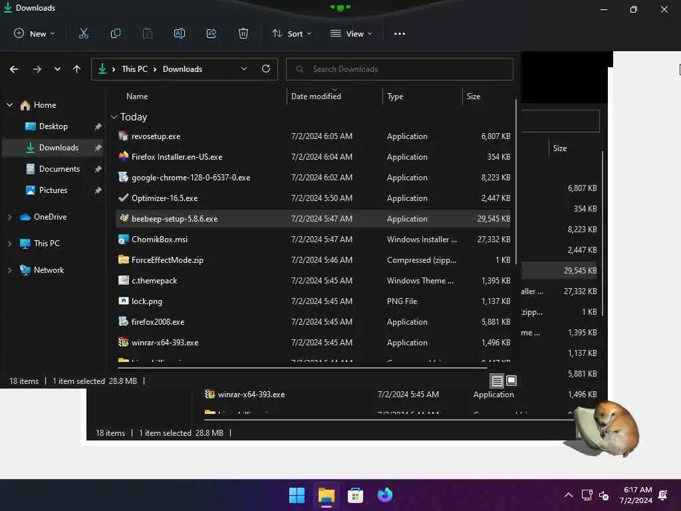Expand the This PC tree node
Screen dimensions: 681x511
pos(9,244)
